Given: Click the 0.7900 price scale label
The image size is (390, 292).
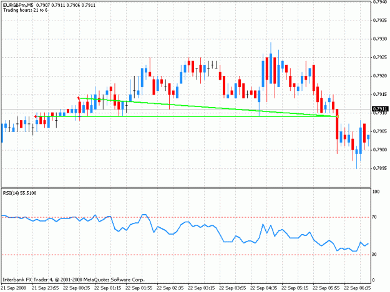Looking at the screenshot, I should [x=380, y=150].
